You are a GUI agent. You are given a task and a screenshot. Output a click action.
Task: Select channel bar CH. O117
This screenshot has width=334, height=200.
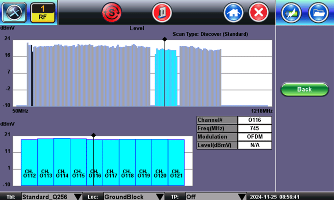tap(111, 163)
